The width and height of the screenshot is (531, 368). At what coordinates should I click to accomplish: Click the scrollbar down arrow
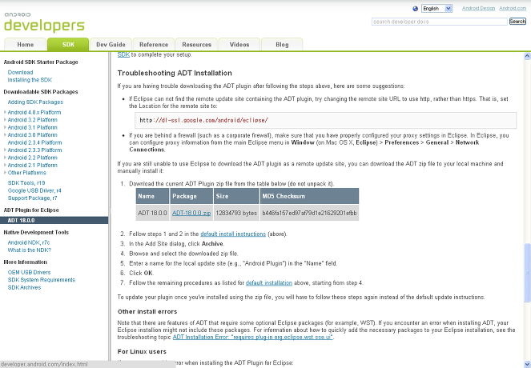[527, 364]
